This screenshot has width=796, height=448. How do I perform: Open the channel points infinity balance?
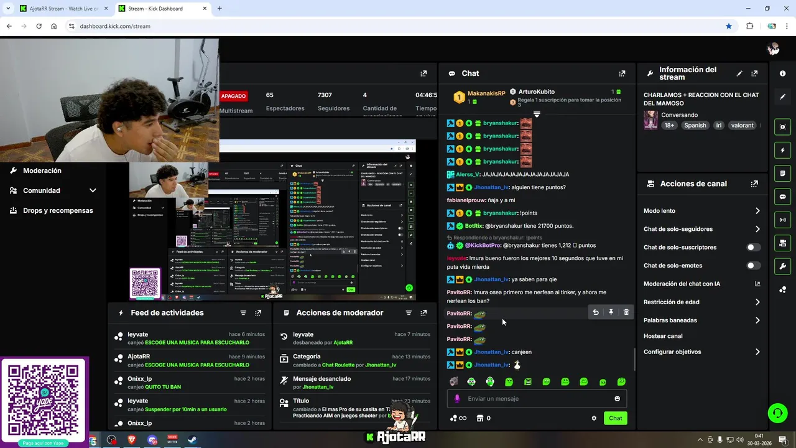tap(458, 418)
